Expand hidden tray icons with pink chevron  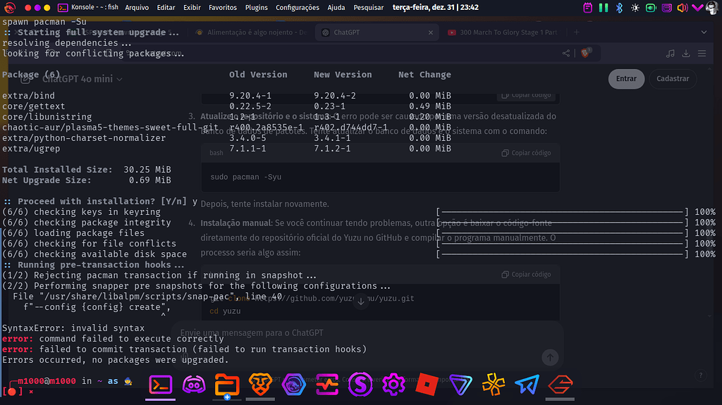pyautogui.click(x=697, y=8)
